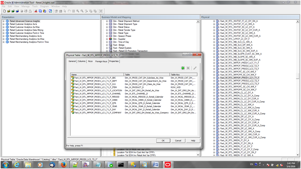This screenshot has height=169, width=301.
Task: Click Dim_W_PRODUCT_D table cell
Action: (x=134, y=87)
